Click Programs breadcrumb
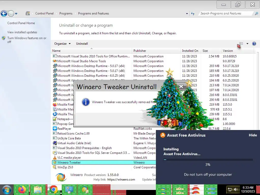Screen dimensions: 260x195 click(66, 13)
